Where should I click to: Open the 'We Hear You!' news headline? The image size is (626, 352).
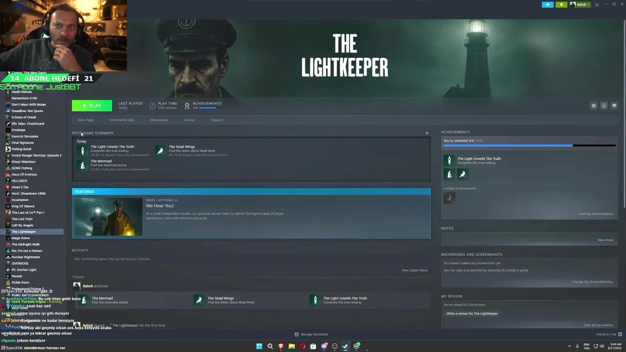pyautogui.click(x=159, y=206)
